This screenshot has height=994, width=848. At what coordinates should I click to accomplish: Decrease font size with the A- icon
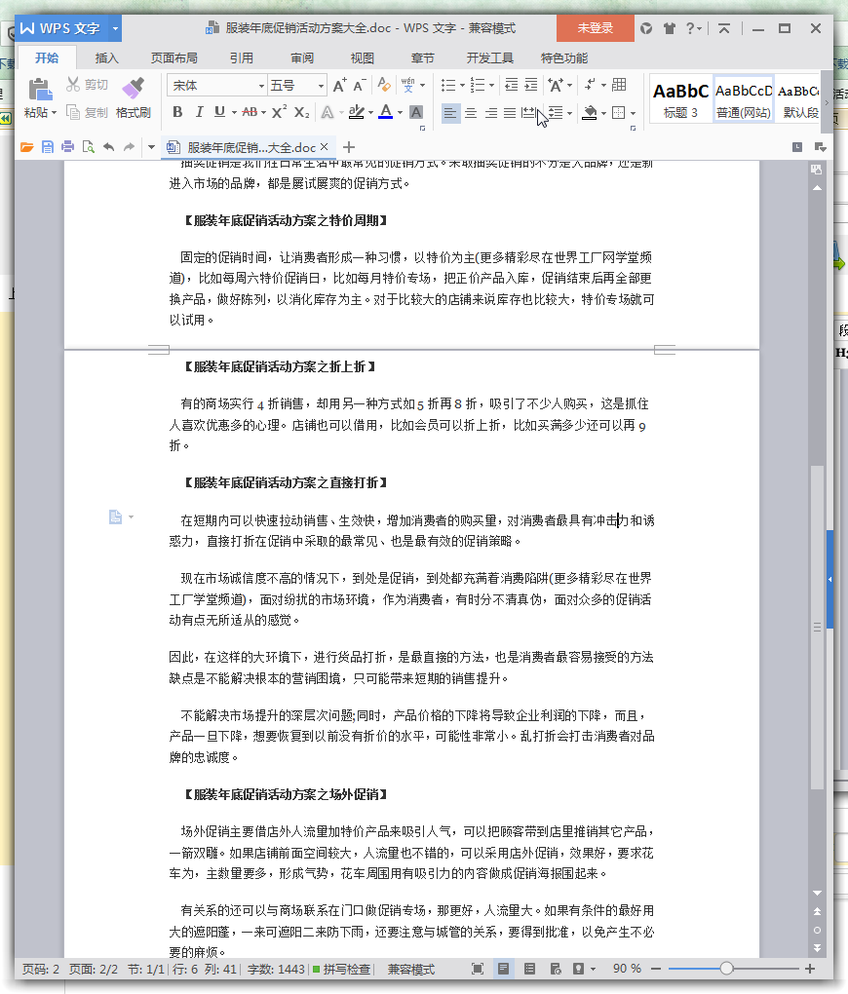tap(359, 85)
